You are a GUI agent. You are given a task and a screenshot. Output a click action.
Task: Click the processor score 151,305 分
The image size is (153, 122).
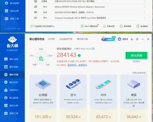tap(43, 117)
